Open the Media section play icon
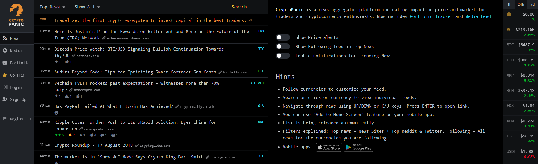 point(5,50)
